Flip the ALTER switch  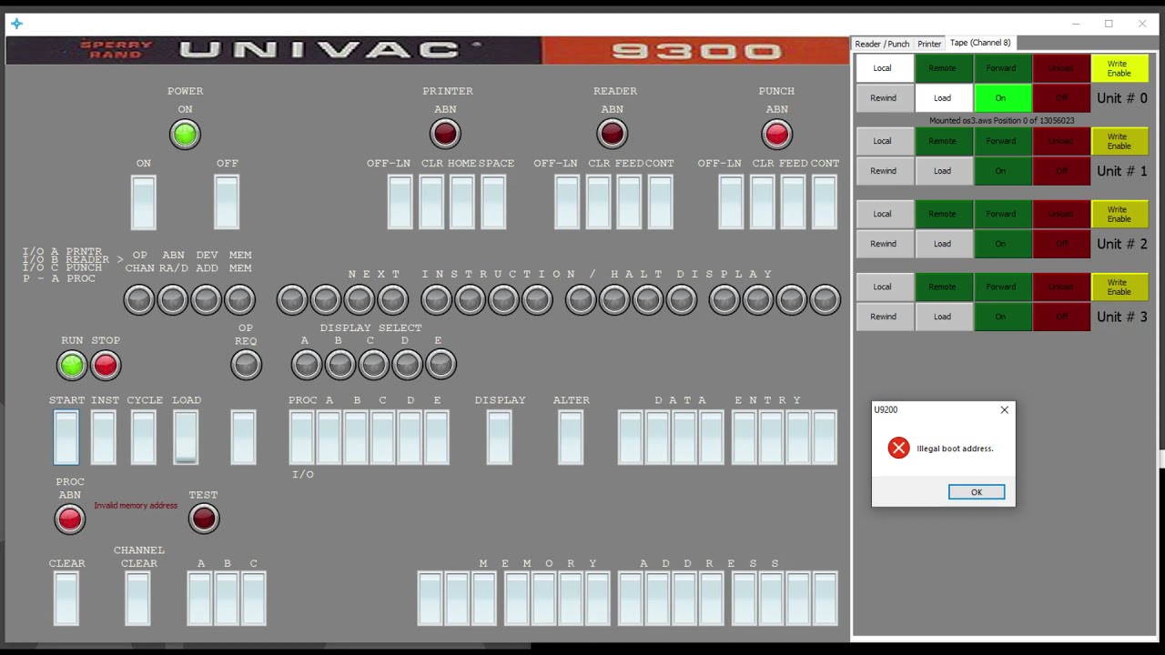pos(570,438)
